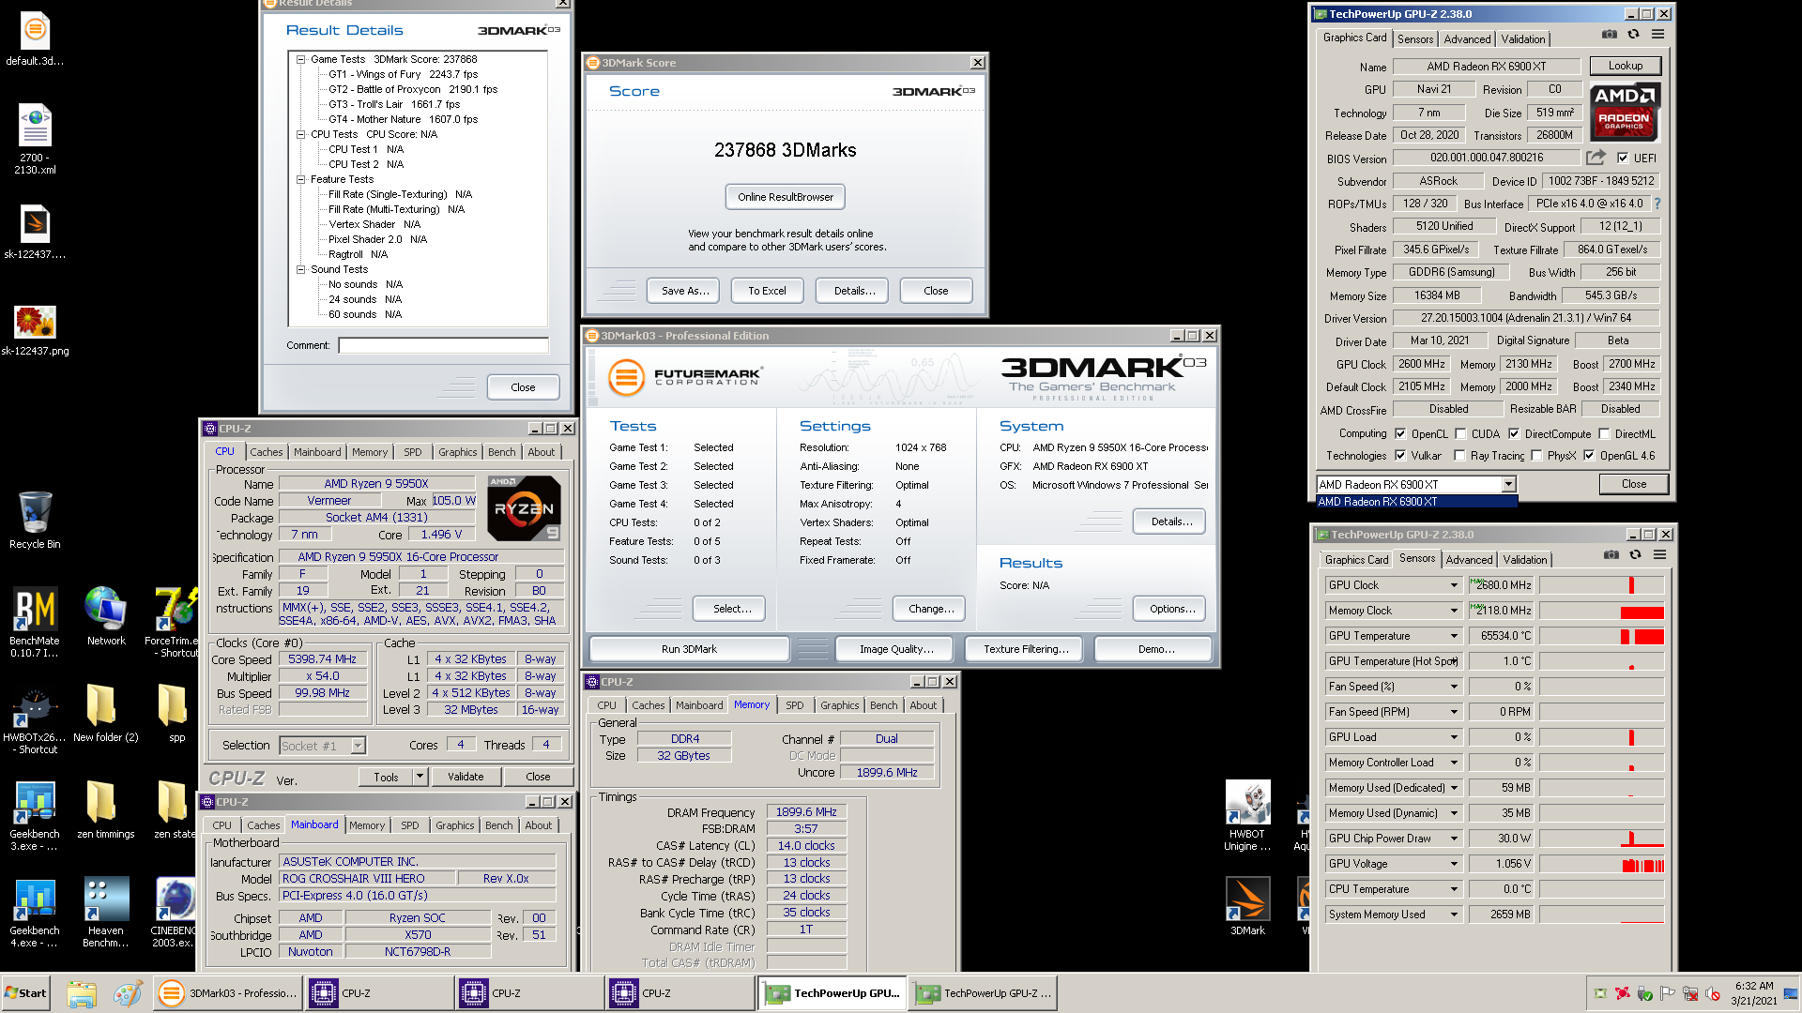Launch the 3DMark desktop shortcut
The width and height of the screenshot is (1802, 1013).
pos(1247,906)
